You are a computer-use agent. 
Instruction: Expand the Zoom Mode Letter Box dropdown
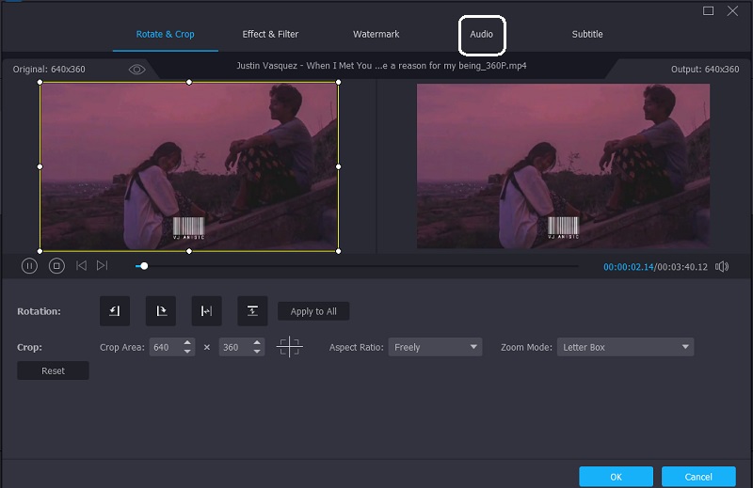(625, 347)
